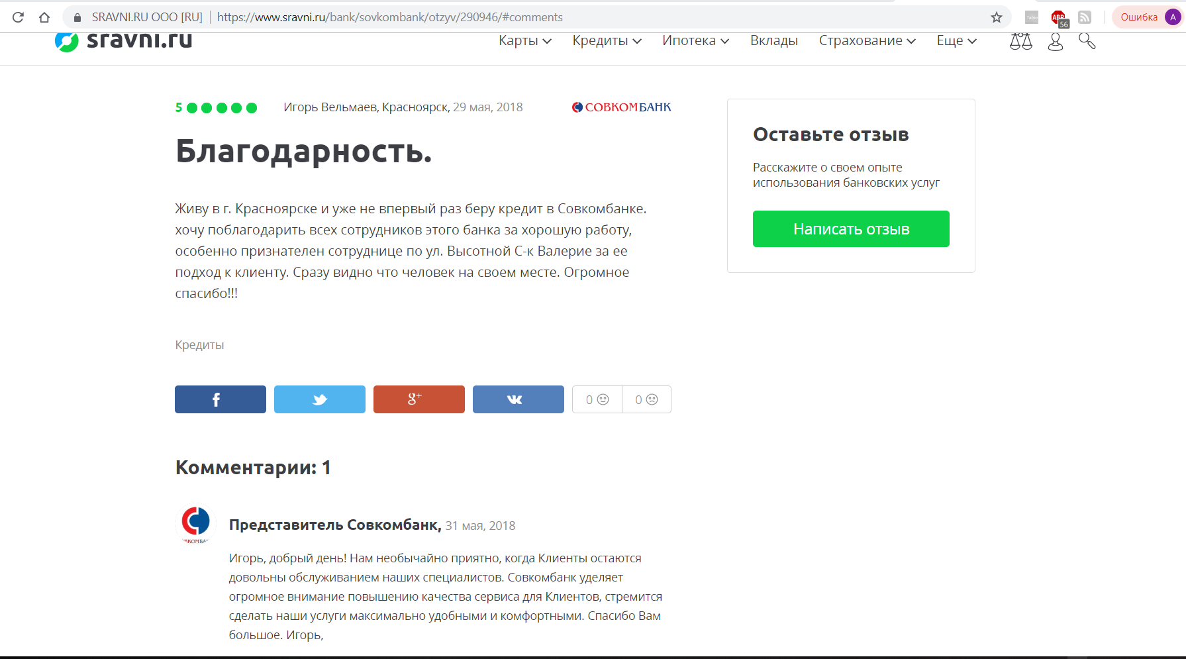Open the Вклады menu item
This screenshot has height=659, width=1186.
pos(773,41)
